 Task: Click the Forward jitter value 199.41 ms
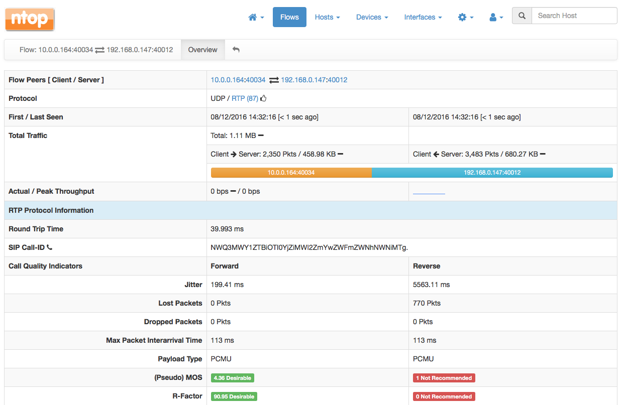pos(227,285)
